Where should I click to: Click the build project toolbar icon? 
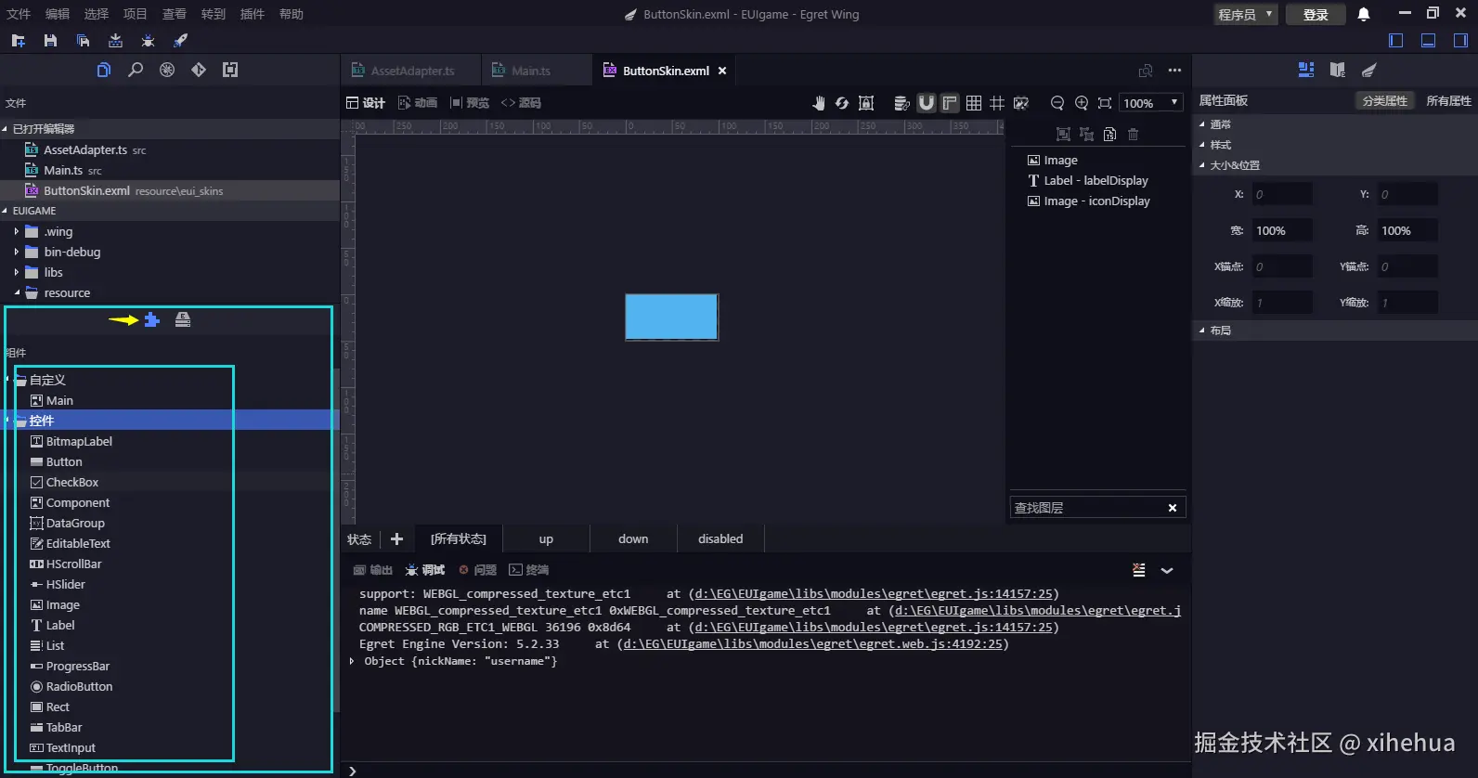click(x=115, y=41)
